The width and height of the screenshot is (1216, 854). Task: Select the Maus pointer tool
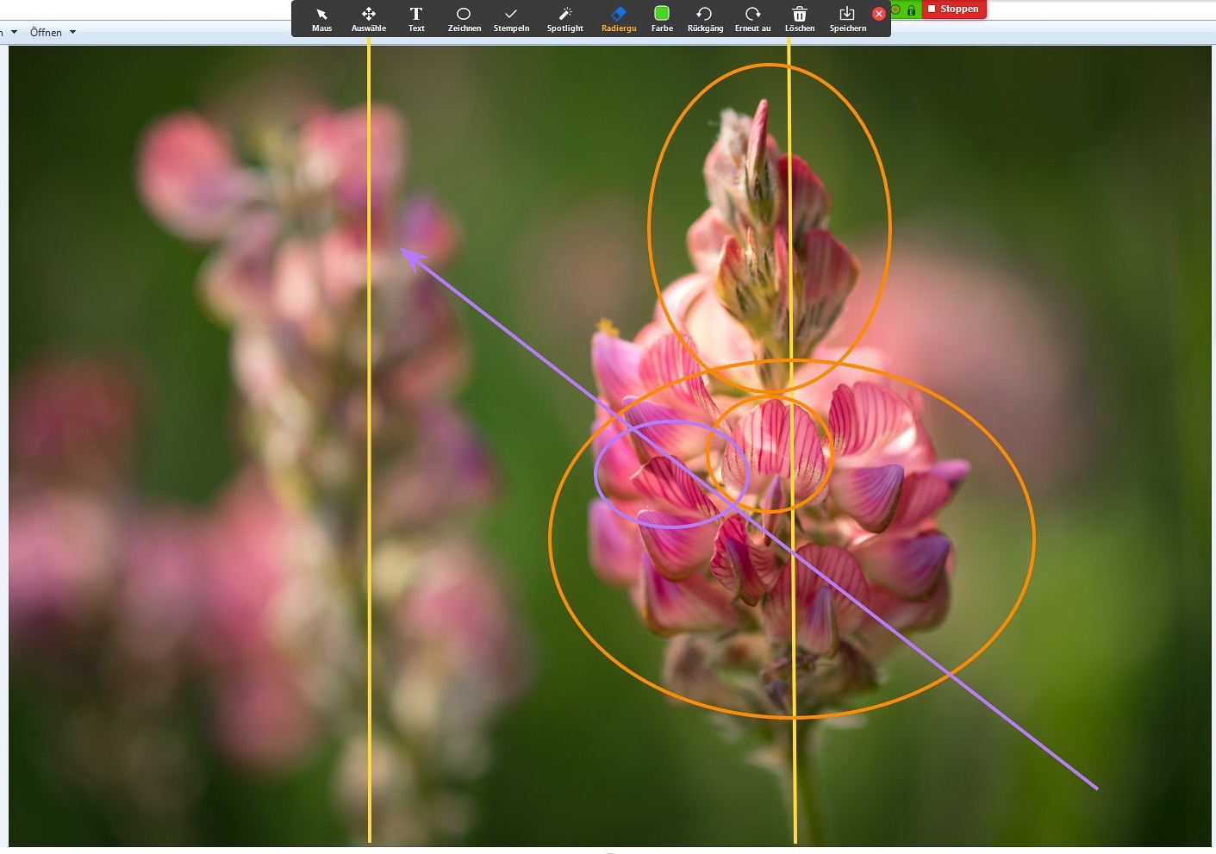coord(321,19)
